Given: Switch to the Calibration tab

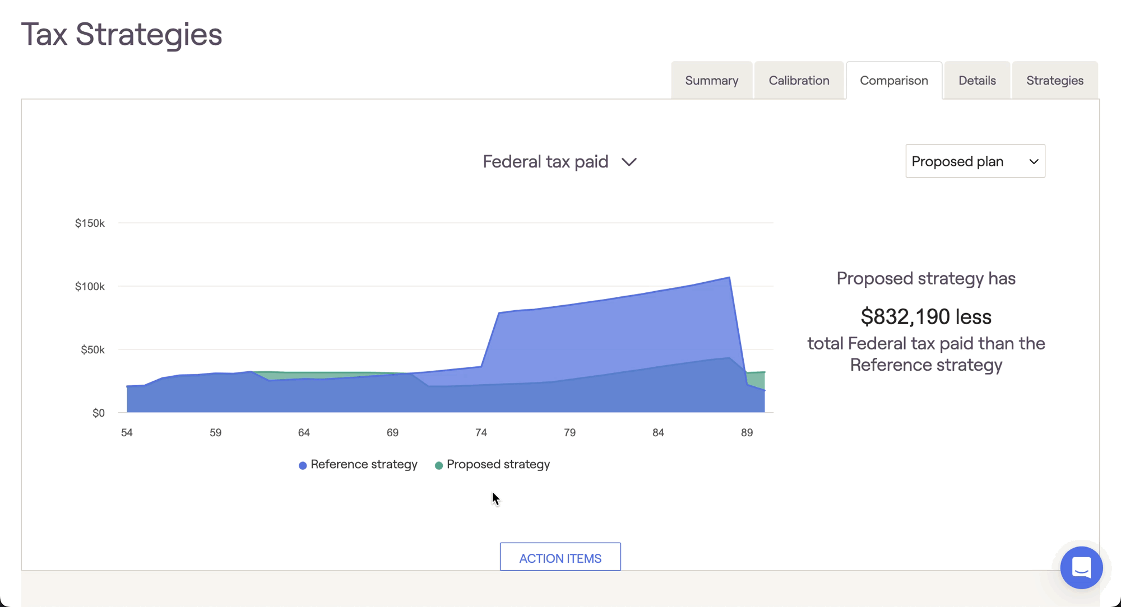Looking at the screenshot, I should coord(799,81).
